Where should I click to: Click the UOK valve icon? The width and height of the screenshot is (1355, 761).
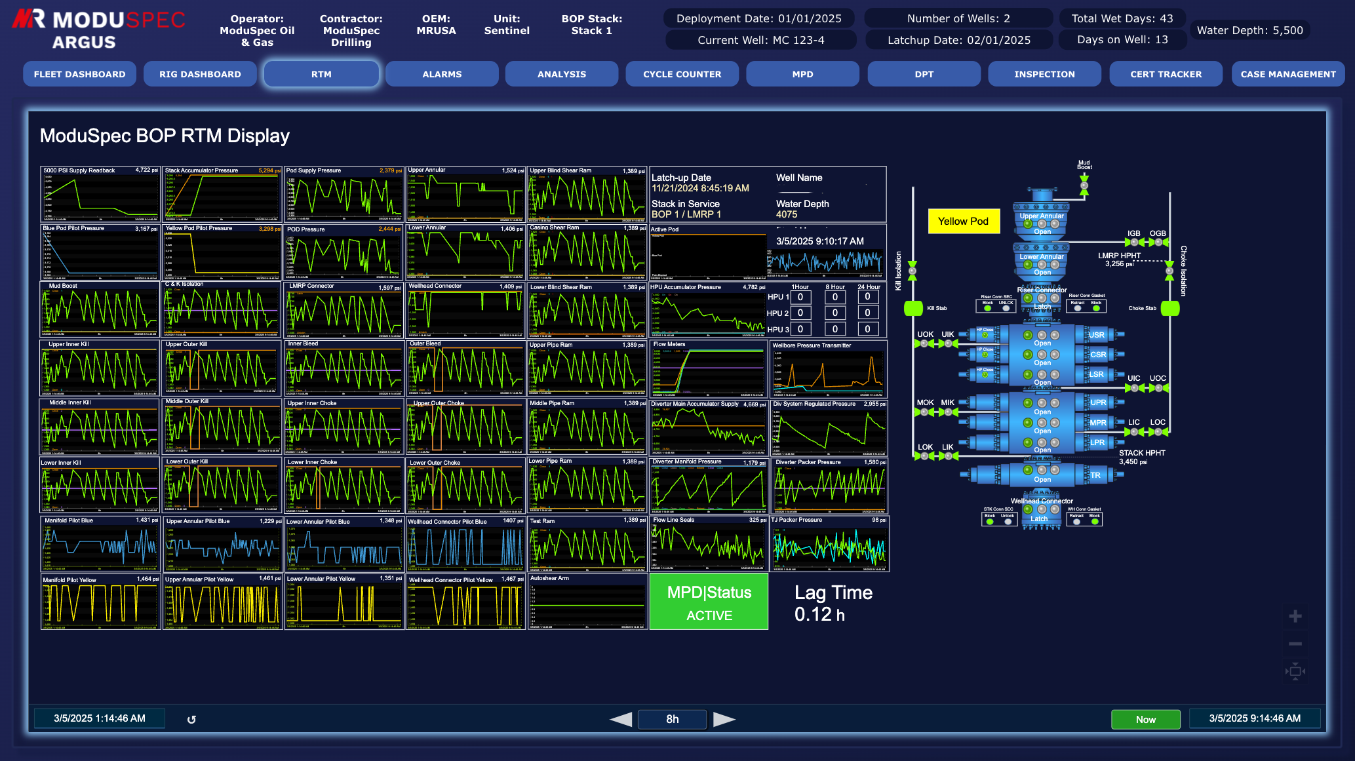[x=924, y=343]
